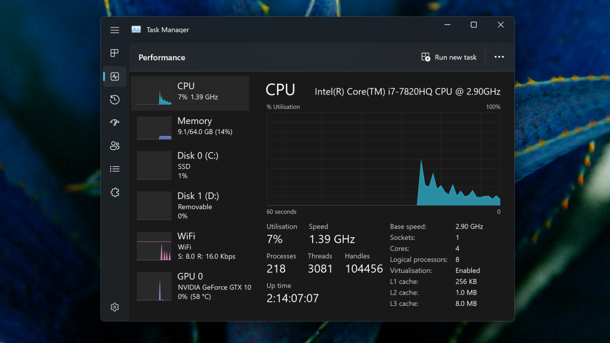Image resolution: width=610 pixels, height=343 pixels.
Task: View WiFi network performance
Action: coord(190,246)
